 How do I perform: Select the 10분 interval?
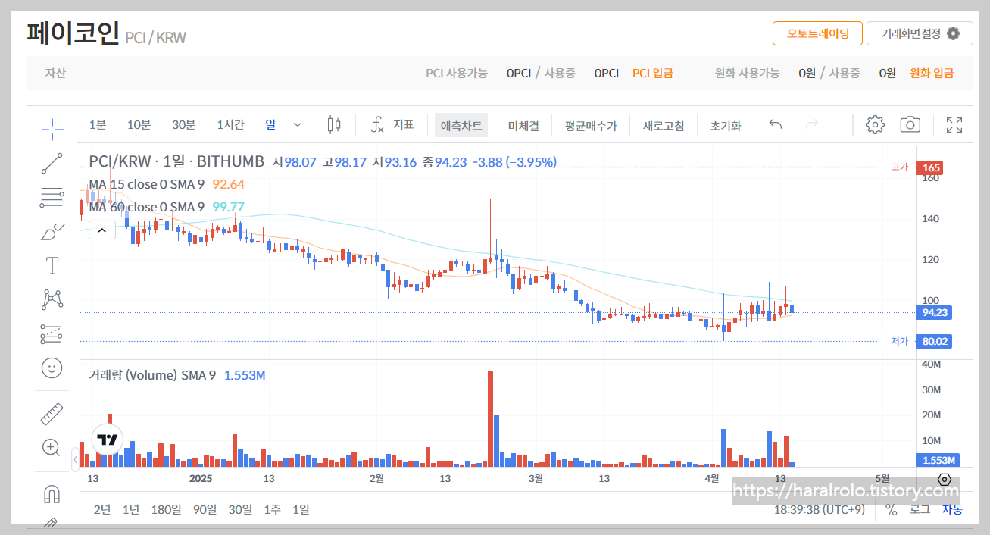pyautogui.click(x=139, y=125)
